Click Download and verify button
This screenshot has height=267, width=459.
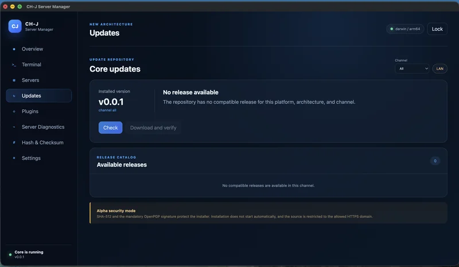(x=153, y=128)
